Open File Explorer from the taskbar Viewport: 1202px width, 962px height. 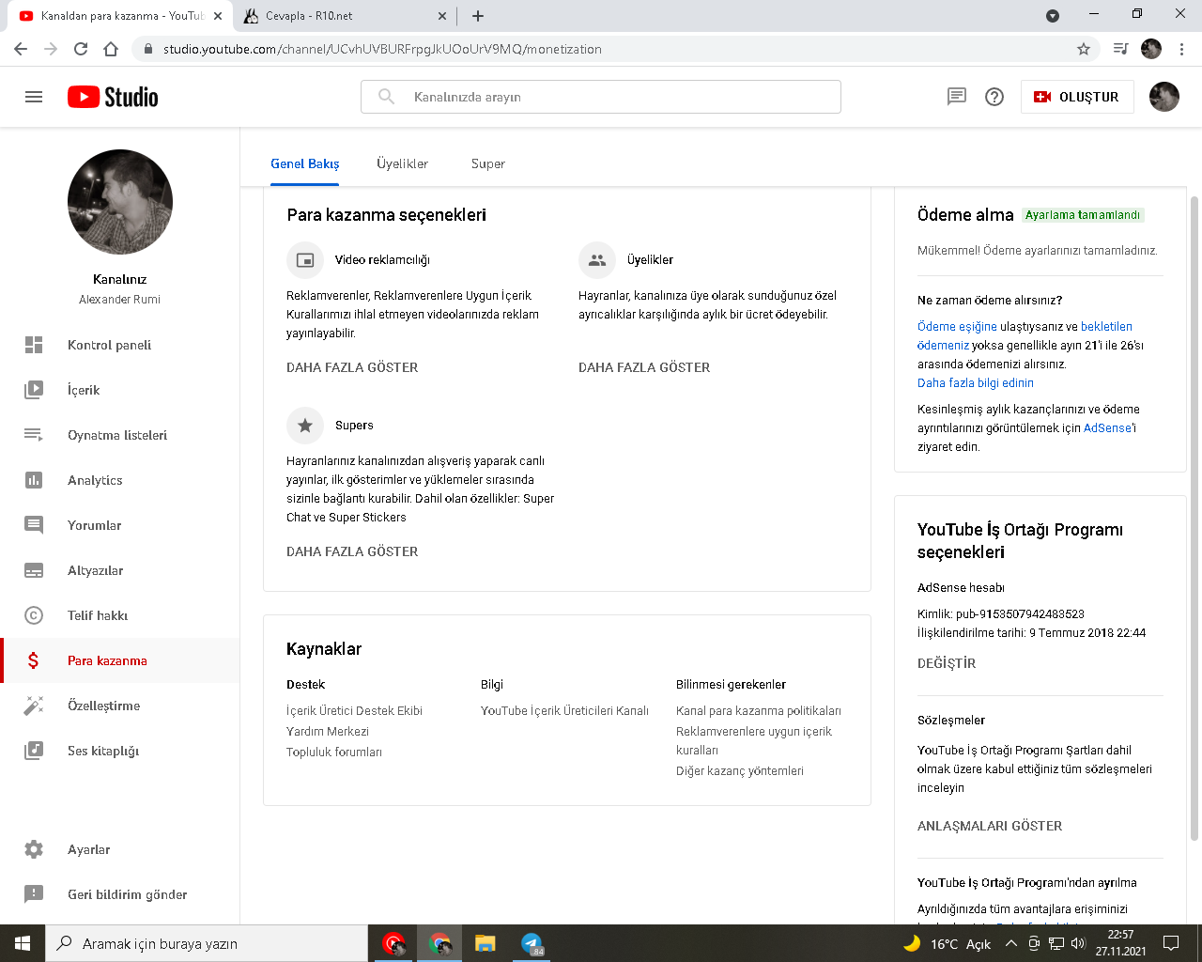[x=485, y=943]
